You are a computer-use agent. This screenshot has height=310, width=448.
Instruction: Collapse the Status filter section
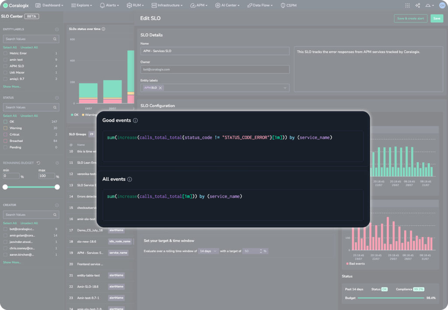point(57,98)
